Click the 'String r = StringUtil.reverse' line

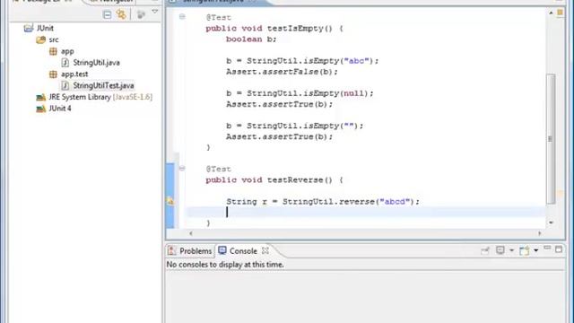pyautogui.click(x=323, y=201)
